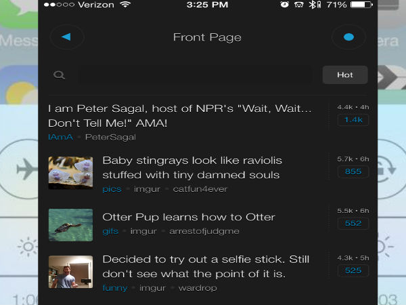Screen dimensions: 406x305
Task: Go to the funny subreddit
Action: 114,288
